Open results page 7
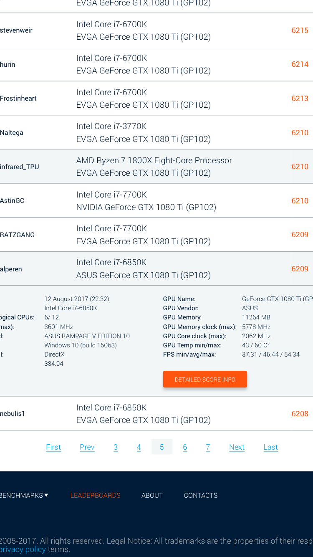Image resolution: width=313 pixels, height=557 pixels. coord(208,447)
